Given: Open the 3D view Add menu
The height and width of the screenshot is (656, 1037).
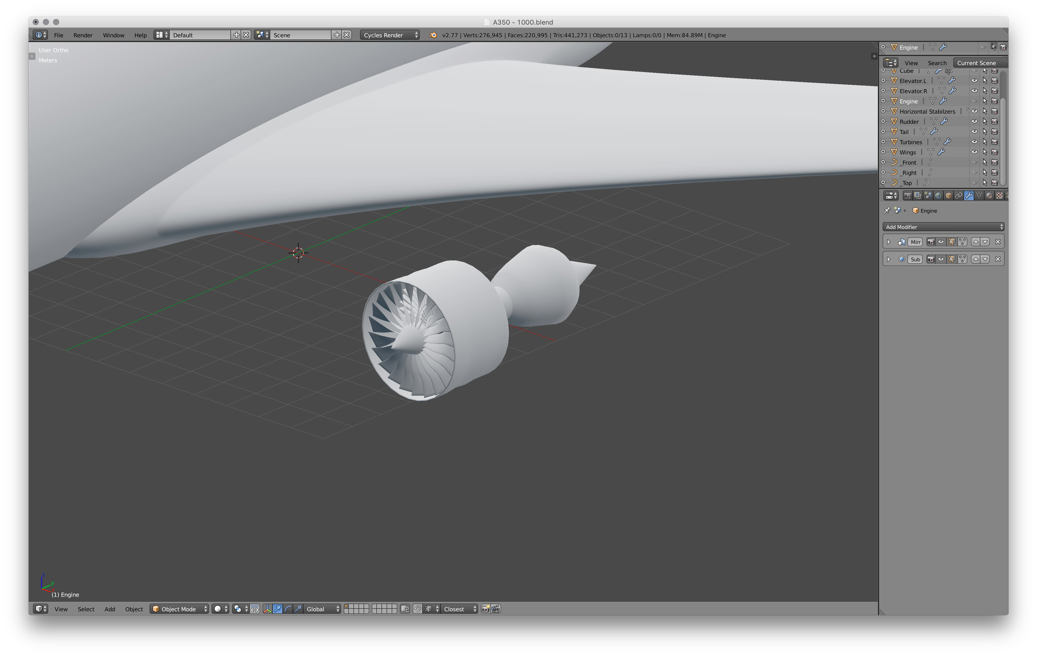Looking at the screenshot, I should 110,609.
